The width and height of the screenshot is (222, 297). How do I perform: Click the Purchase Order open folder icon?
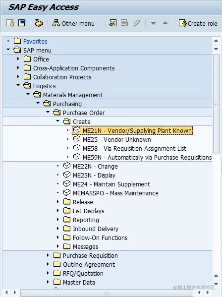(57, 113)
